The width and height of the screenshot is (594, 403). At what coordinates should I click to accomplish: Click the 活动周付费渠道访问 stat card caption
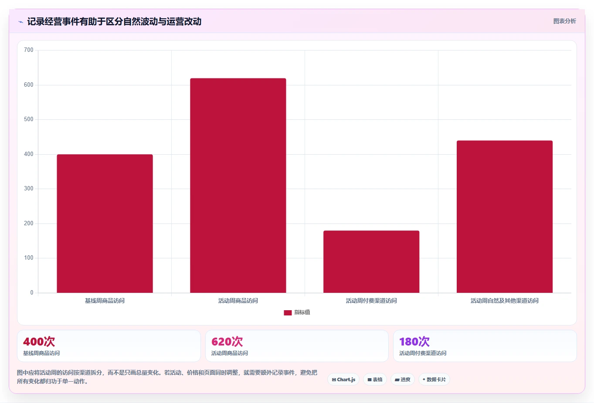pos(423,353)
